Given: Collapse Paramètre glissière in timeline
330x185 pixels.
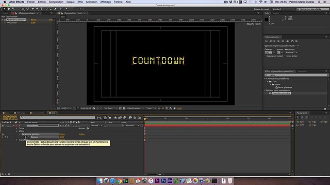Looking at the screenshot, I should point(20,134).
